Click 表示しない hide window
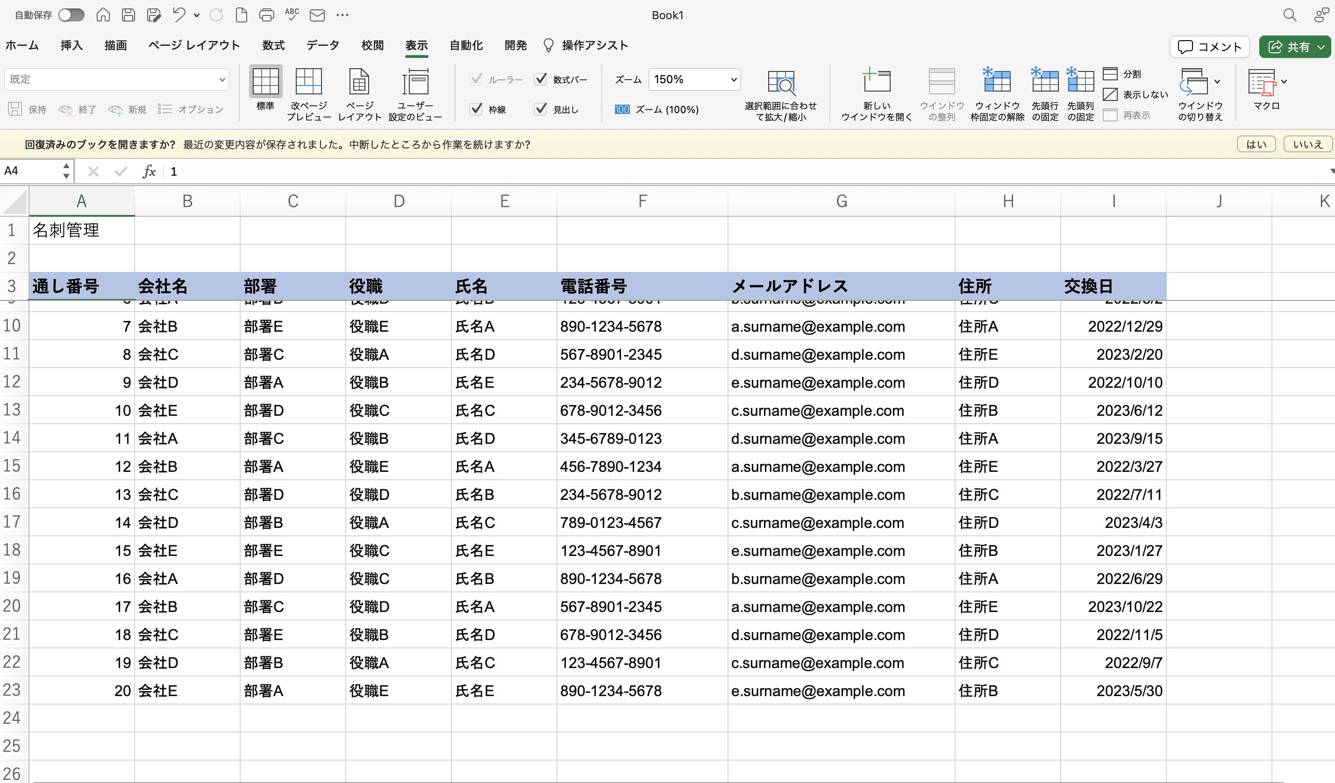This screenshot has height=783, width=1335. pyautogui.click(x=1135, y=94)
